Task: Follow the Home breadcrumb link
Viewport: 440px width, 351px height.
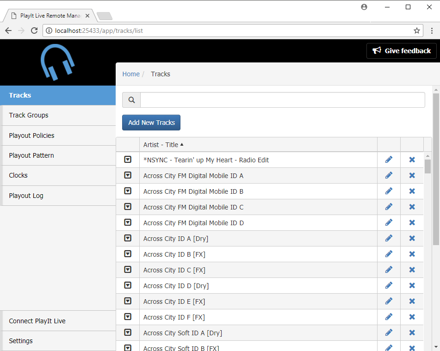Action: [x=131, y=74]
